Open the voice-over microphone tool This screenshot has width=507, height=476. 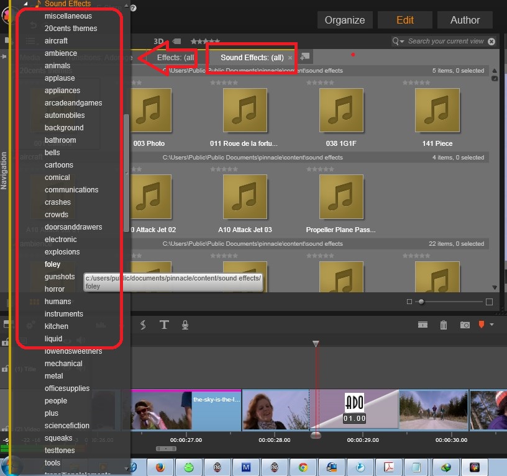pos(185,325)
